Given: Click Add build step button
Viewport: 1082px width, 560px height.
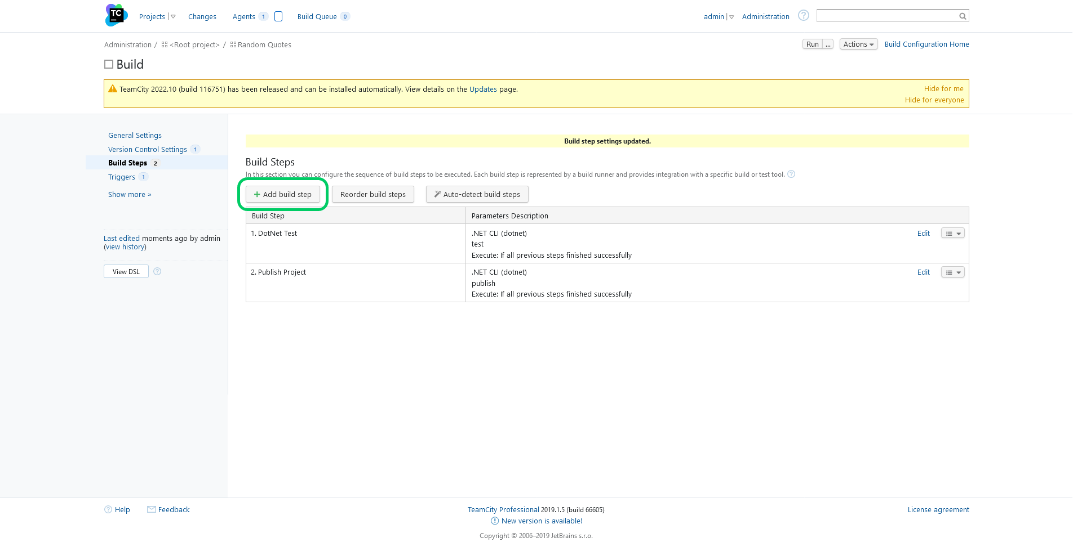Looking at the screenshot, I should 283,195.
